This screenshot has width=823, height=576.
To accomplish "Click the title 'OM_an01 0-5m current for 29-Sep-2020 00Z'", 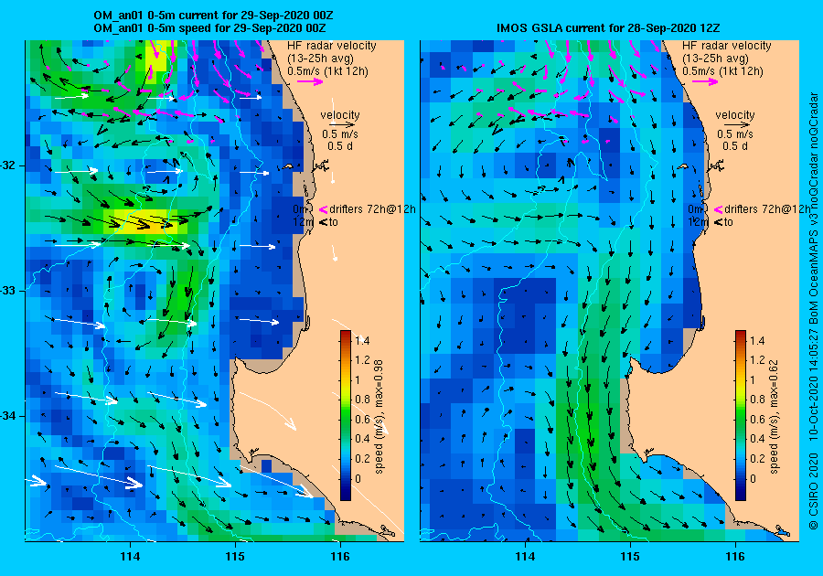I will coord(213,16).
